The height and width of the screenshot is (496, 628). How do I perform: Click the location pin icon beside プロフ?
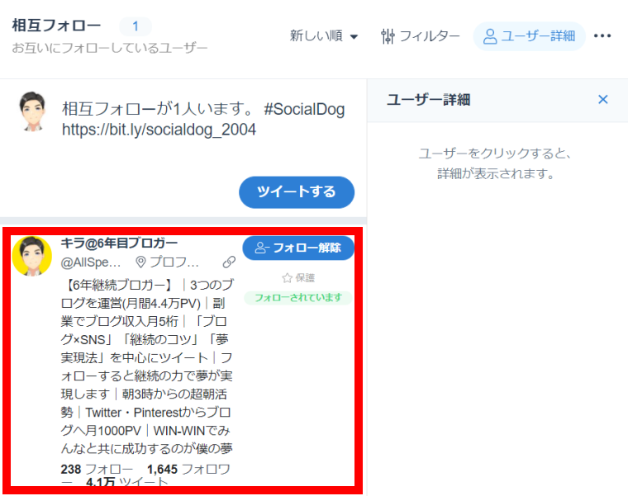(141, 262)
